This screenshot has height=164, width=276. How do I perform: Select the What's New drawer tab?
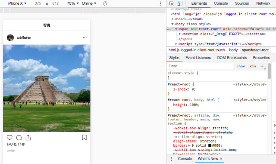[208, 159]
